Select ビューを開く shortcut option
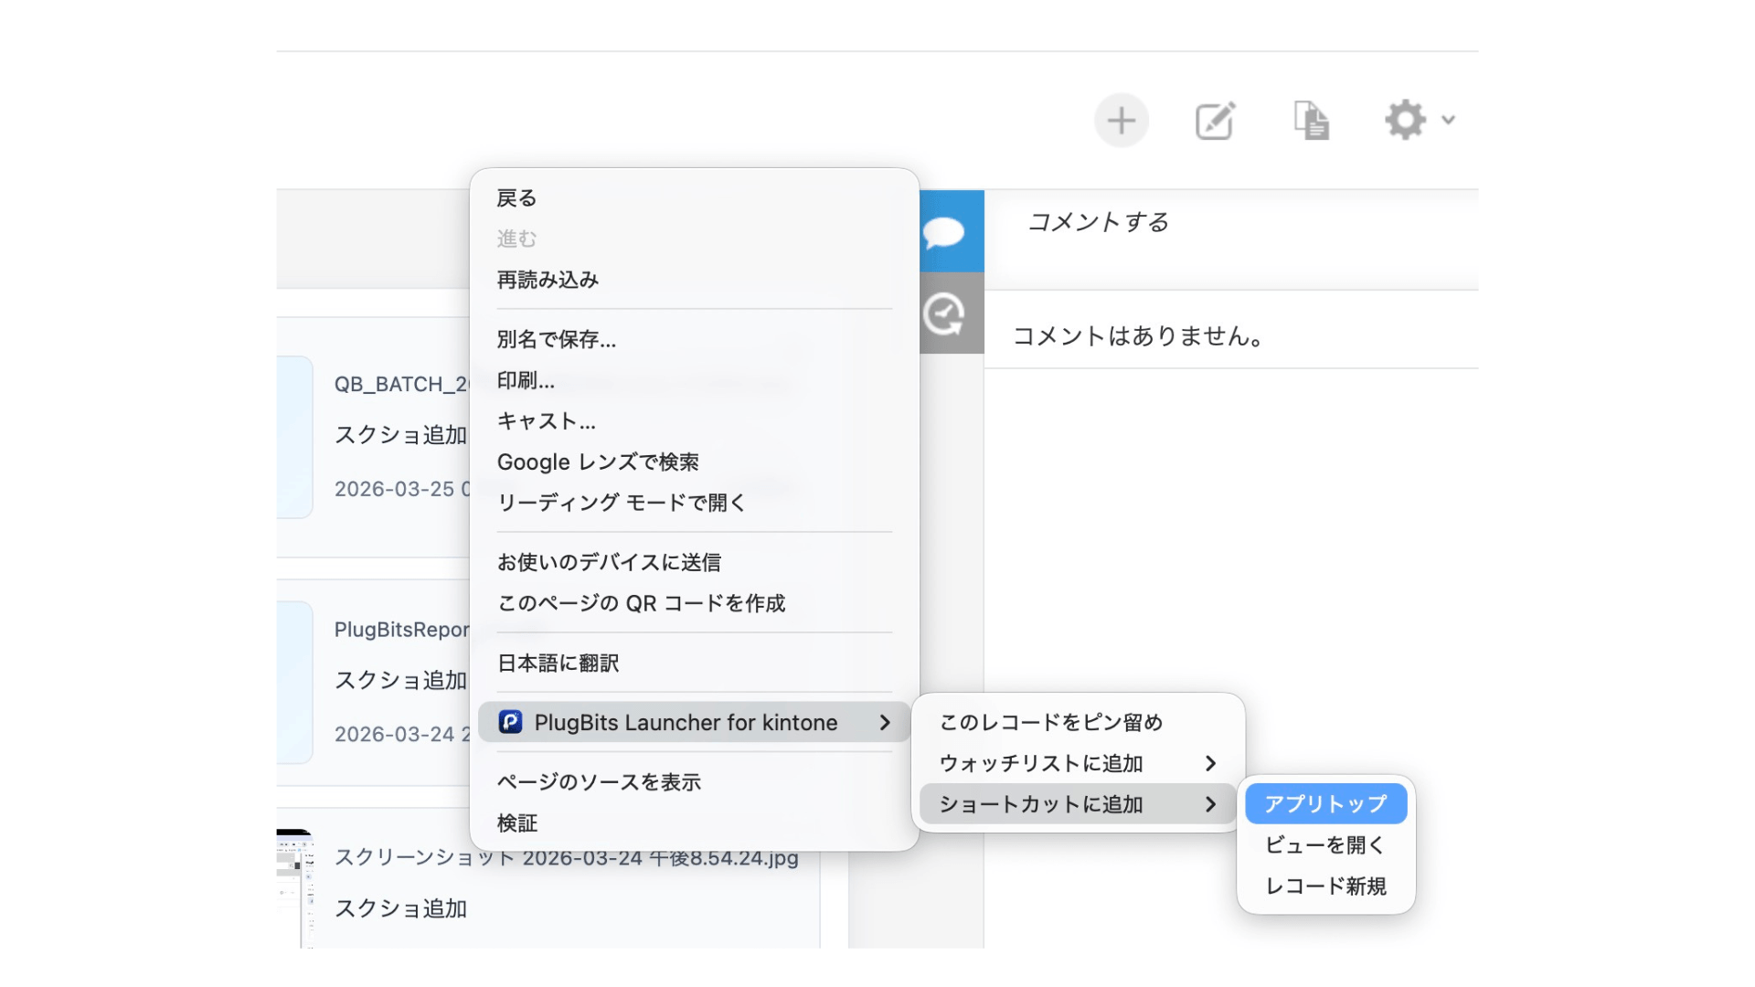This screenshot has width=1755, height=987. click(x=1325, y=844)
